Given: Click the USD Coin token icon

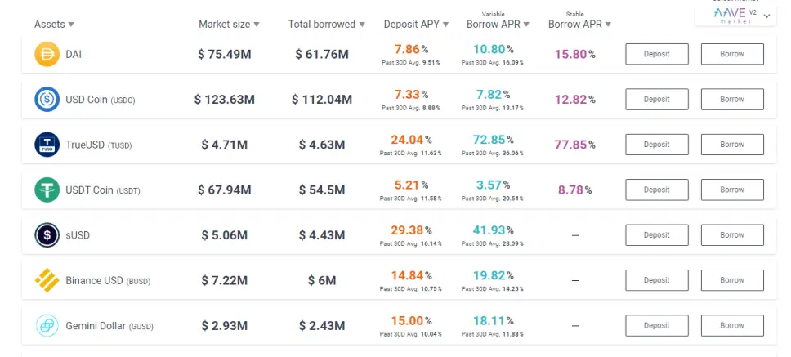Looking at the screenshot, I should pos(47,100).
